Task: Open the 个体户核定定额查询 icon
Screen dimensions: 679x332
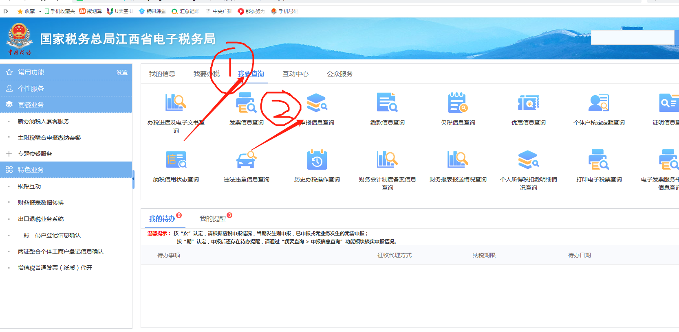Action: [599, 103]
